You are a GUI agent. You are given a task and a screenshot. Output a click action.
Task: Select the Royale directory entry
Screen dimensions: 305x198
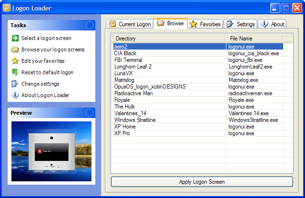pyautogui.click(x=122, y=100)
